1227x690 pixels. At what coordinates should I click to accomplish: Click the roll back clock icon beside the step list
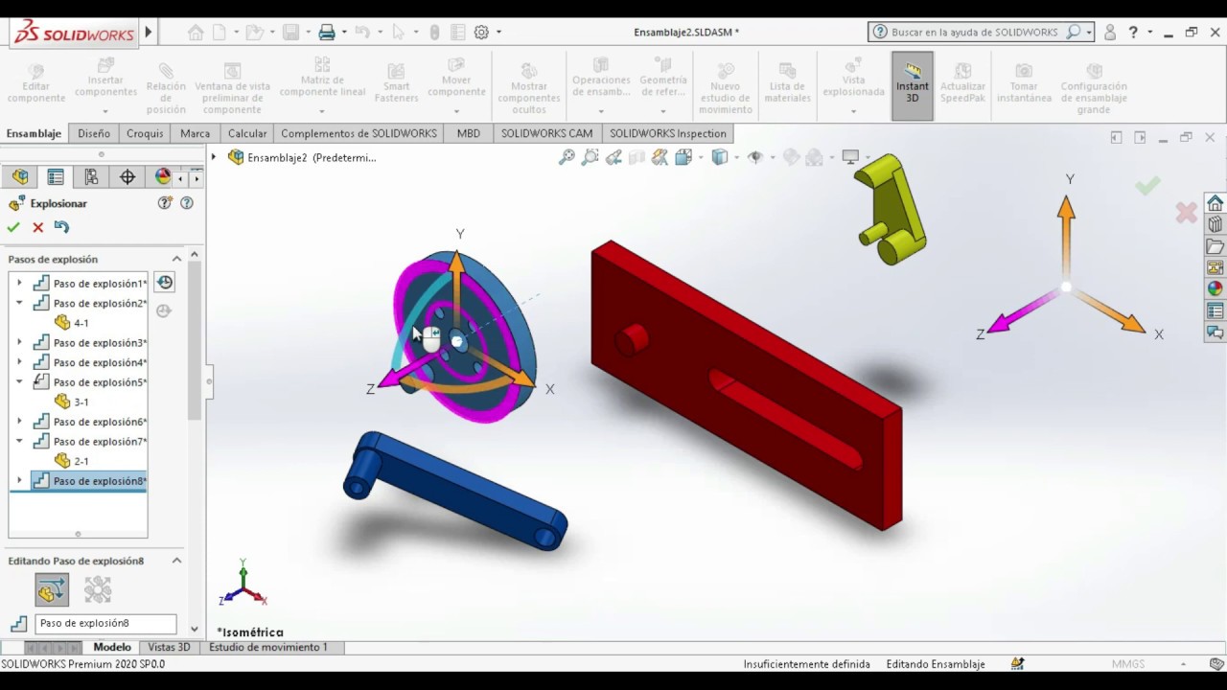tap(165, 283)
